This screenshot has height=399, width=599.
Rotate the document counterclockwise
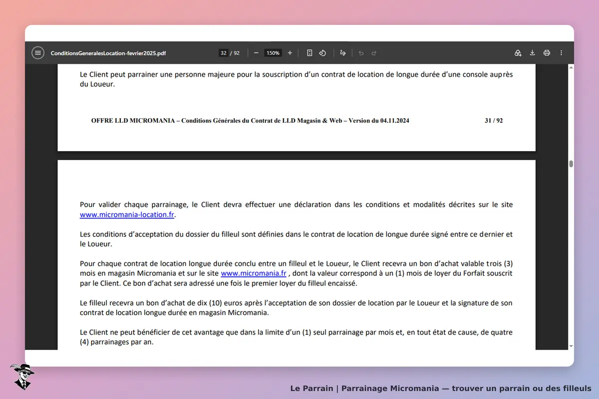tap(322, 53)
